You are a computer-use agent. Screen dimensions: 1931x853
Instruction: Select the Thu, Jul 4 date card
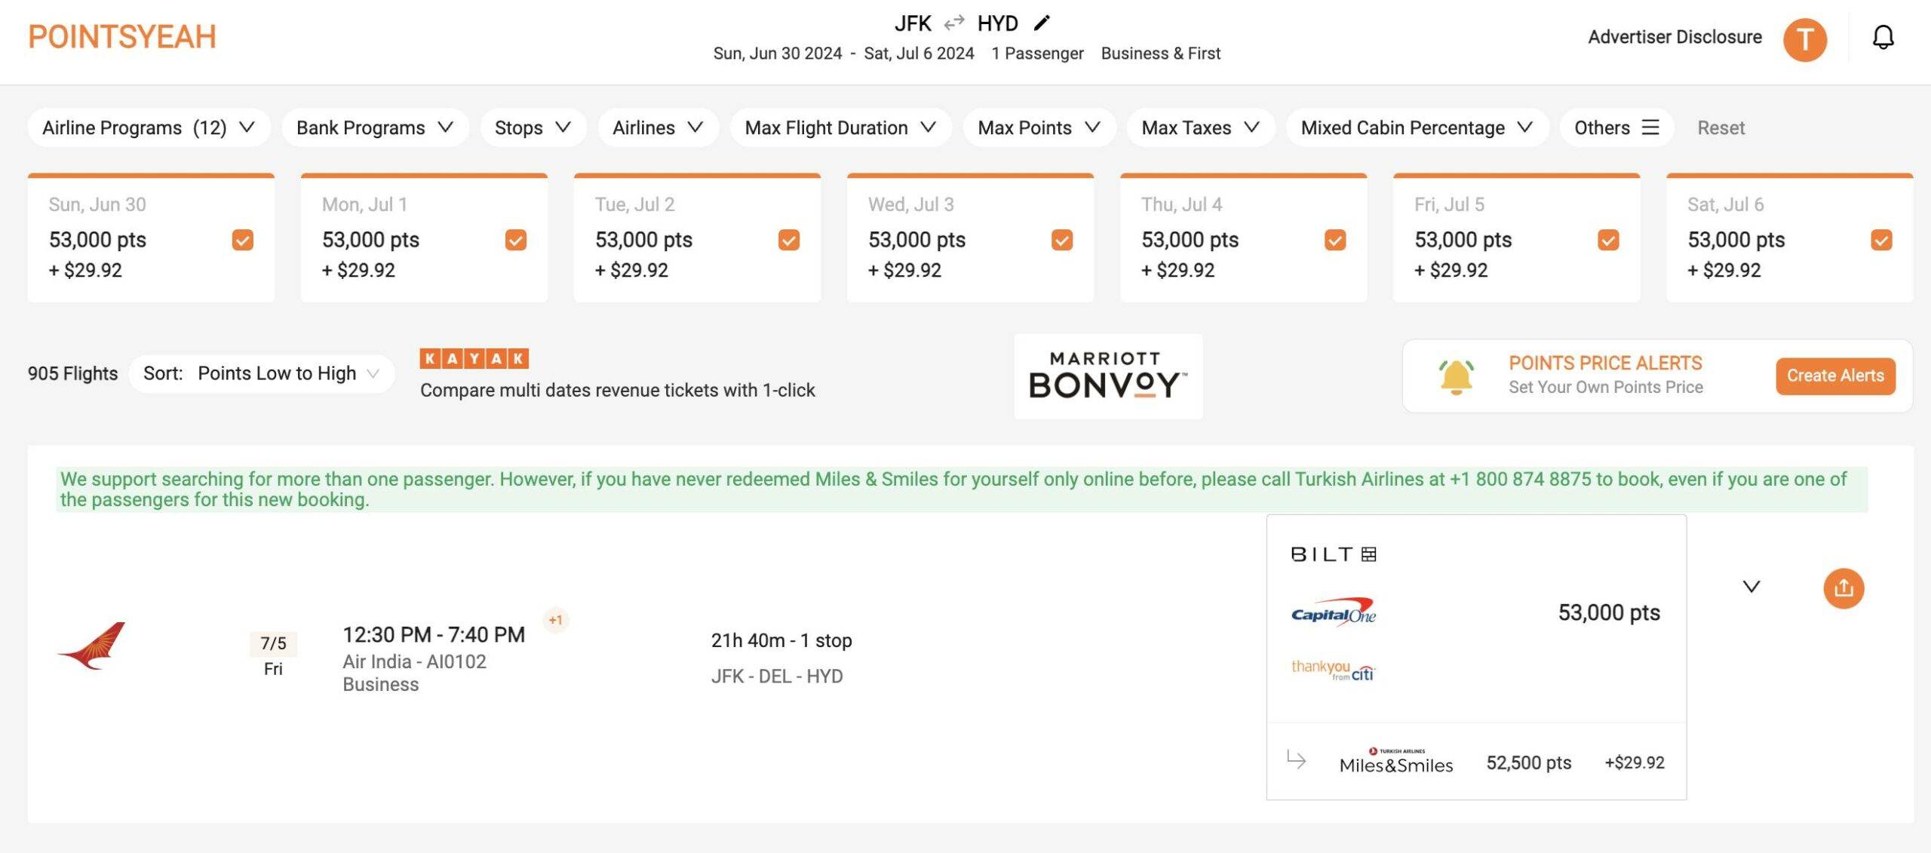point(1243,238)
